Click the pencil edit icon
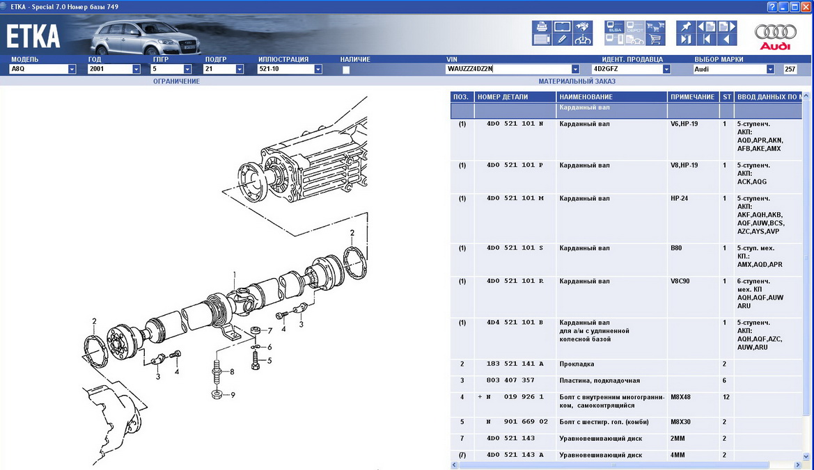 coord(562,40)
